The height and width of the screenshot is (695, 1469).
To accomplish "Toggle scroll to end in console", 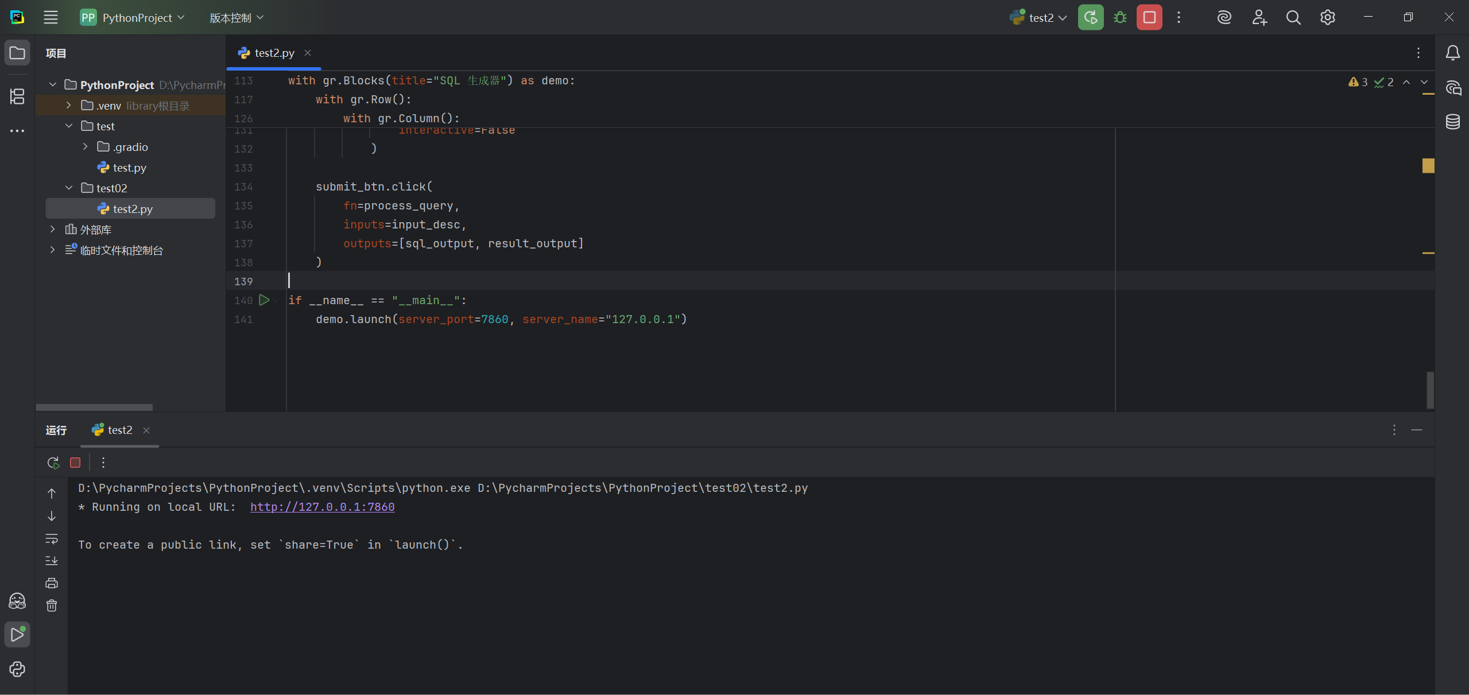I will pyautogui.click(x=52, y=561).
